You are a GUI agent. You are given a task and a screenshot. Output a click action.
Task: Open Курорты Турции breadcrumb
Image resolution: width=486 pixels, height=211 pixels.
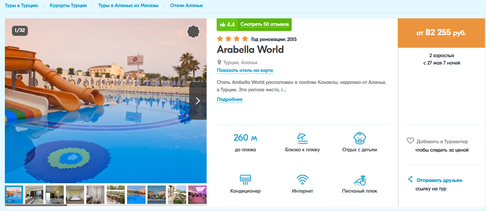pyautogui.click(x=68, y=6)
